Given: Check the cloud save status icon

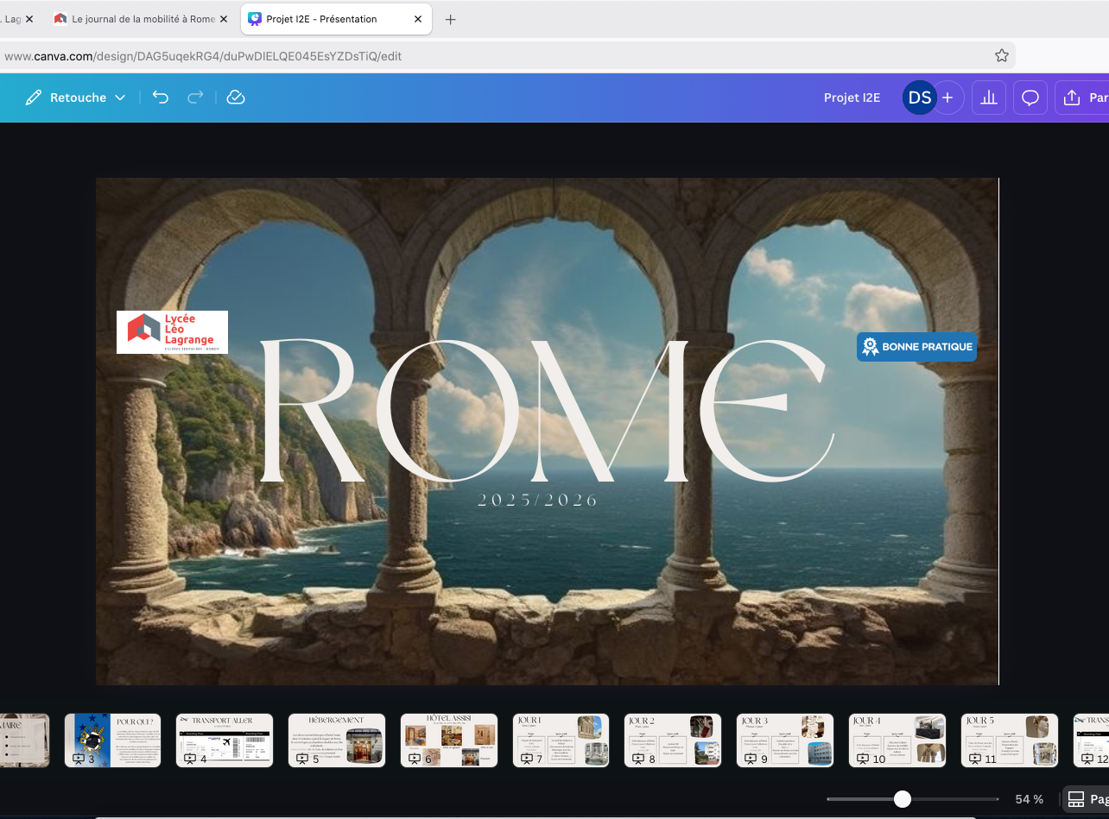Looking at the screenshot, I should tap(236, 98).
